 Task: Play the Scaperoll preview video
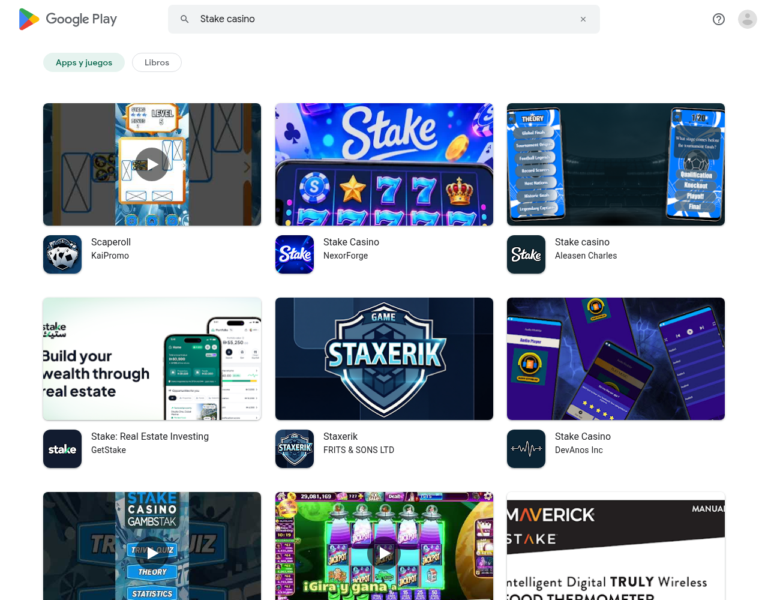tap(152, 164)
